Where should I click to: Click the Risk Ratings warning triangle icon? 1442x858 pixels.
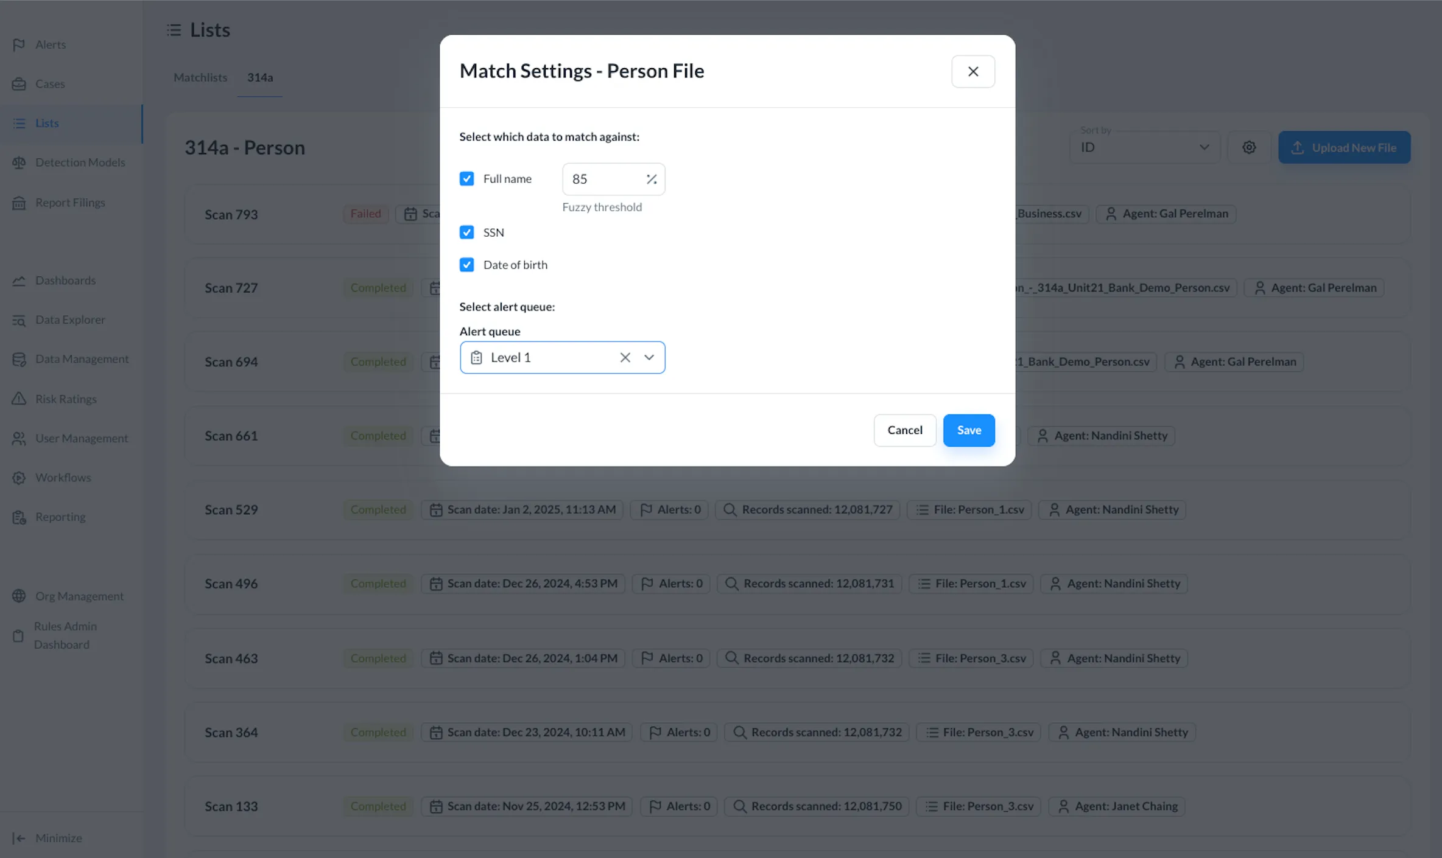tap(19, 399)
